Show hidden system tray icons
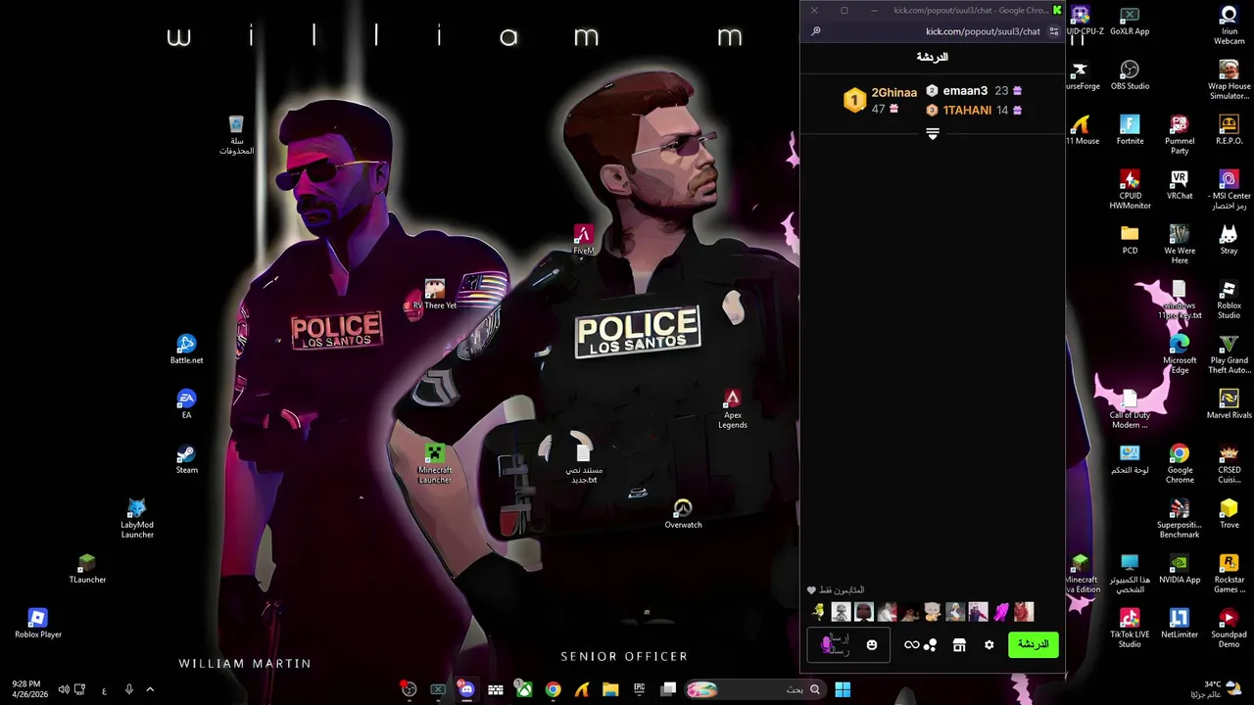Image resolution: width=1254 pixels, height=705 pixels. [x=150, y=689]
